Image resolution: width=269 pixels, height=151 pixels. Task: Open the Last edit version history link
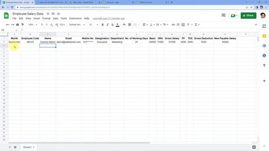[x=109, y=18]
